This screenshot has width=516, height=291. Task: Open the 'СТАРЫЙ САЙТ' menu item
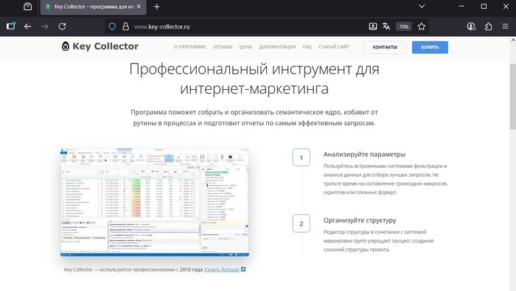(334, 47)
